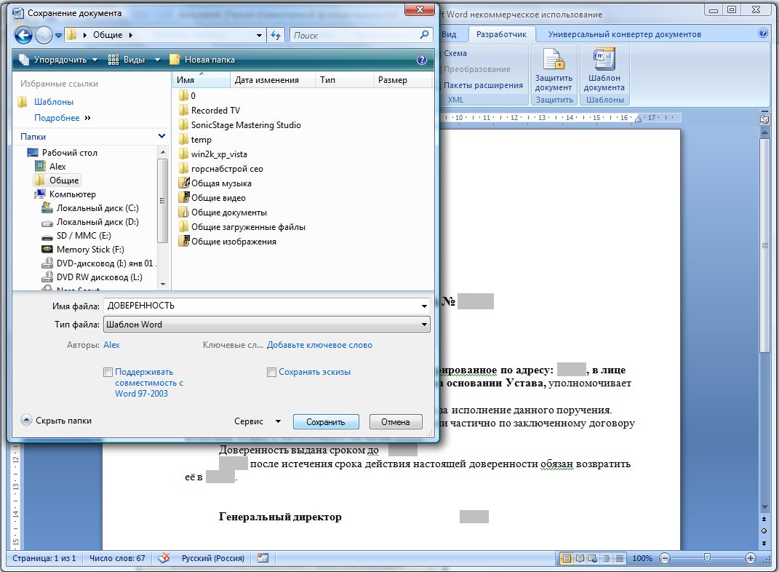Select Memory Stick (F:) in tree
779x572 pixels.
click(90, 250)
